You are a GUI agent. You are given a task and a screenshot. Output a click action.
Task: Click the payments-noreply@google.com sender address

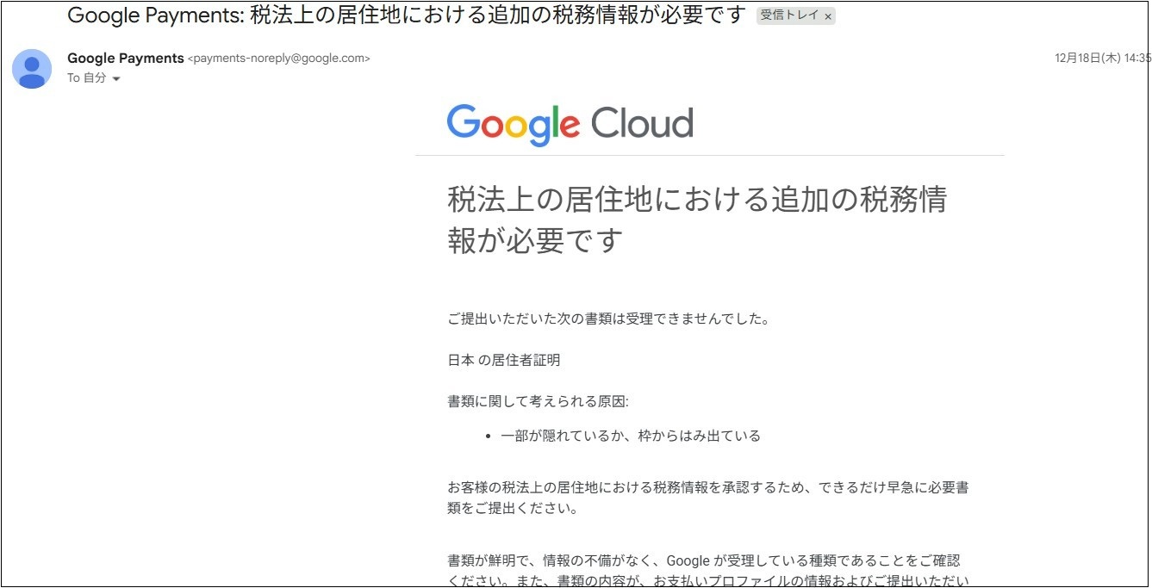[279, 59]
